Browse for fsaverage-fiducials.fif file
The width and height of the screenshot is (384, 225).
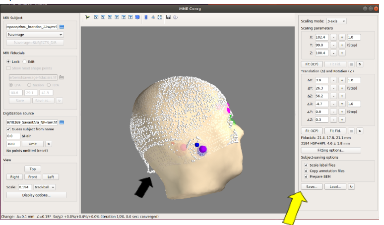62,77
